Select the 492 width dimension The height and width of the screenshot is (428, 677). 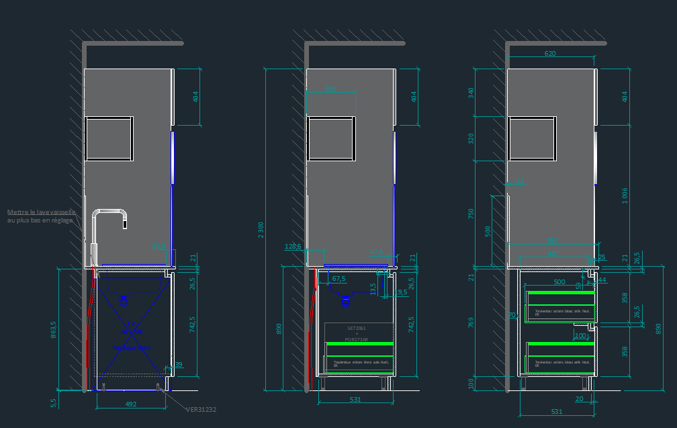click(132, 404)
